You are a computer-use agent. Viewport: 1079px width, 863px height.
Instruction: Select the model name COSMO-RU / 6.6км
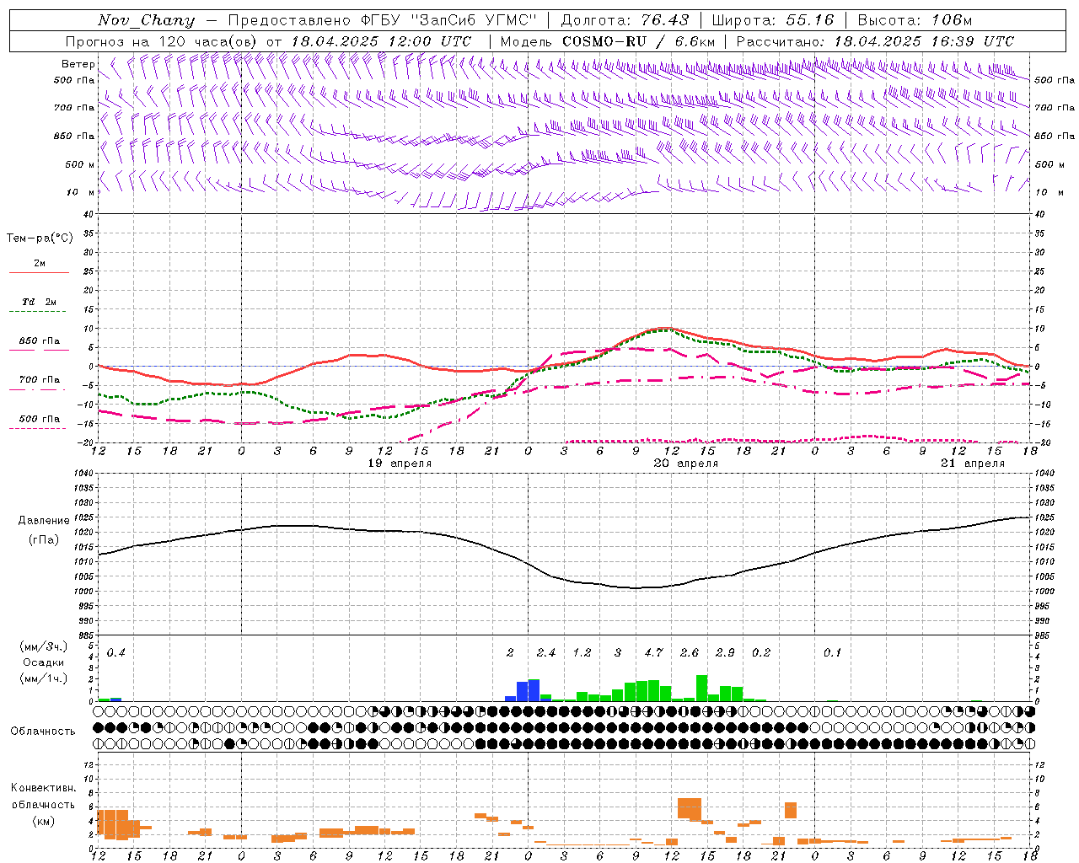(x=639, y=41)
